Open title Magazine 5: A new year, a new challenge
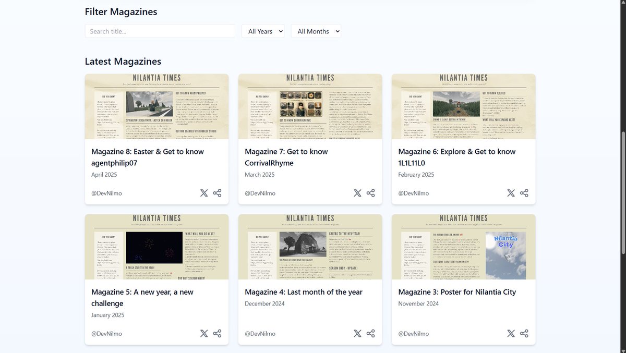 (142, 297)
